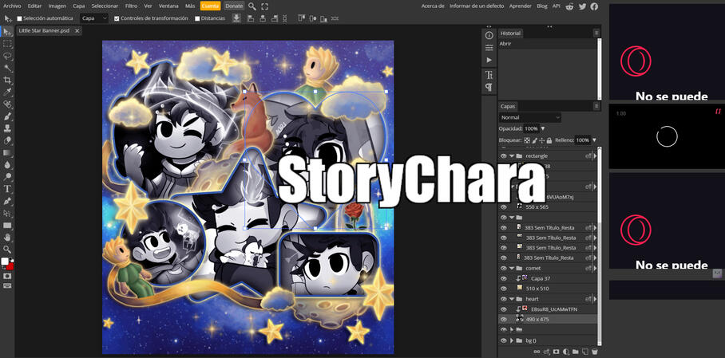Viewport: 725px width, 358px height.
Task: Click the search magnifier in menu bar
Action: pyautogui.click(x=252, y=6)
